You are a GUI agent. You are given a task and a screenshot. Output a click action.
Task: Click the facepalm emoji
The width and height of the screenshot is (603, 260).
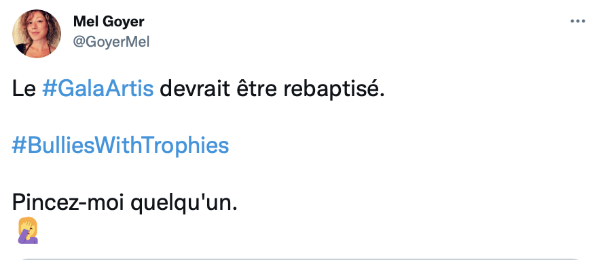click(28, 230)
